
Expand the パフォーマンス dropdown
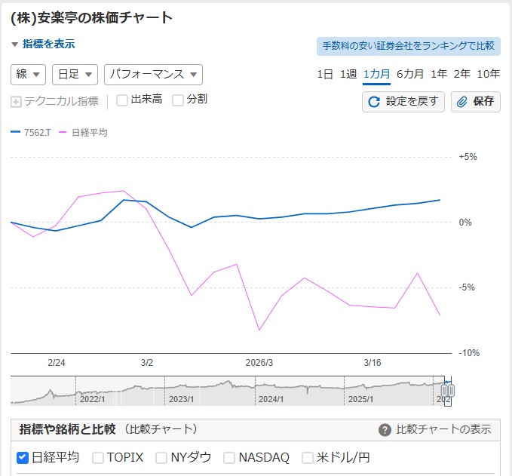click(153, 74)
